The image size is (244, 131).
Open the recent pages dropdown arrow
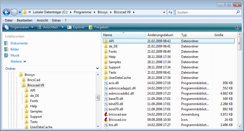pyautogui.click(x=20, y=12)
